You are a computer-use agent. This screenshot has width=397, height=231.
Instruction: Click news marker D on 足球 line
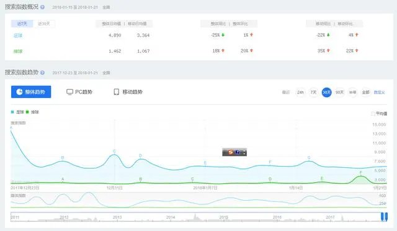click(141, 155)
